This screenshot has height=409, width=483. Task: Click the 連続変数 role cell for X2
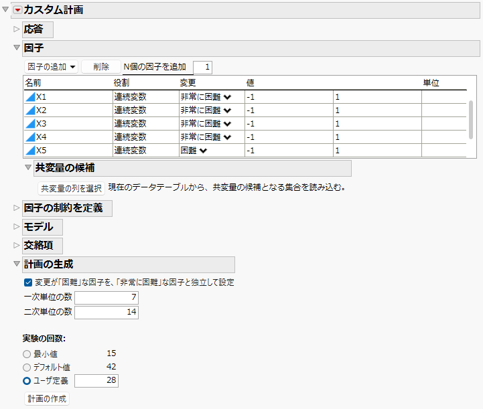click(x=145, y=110)
